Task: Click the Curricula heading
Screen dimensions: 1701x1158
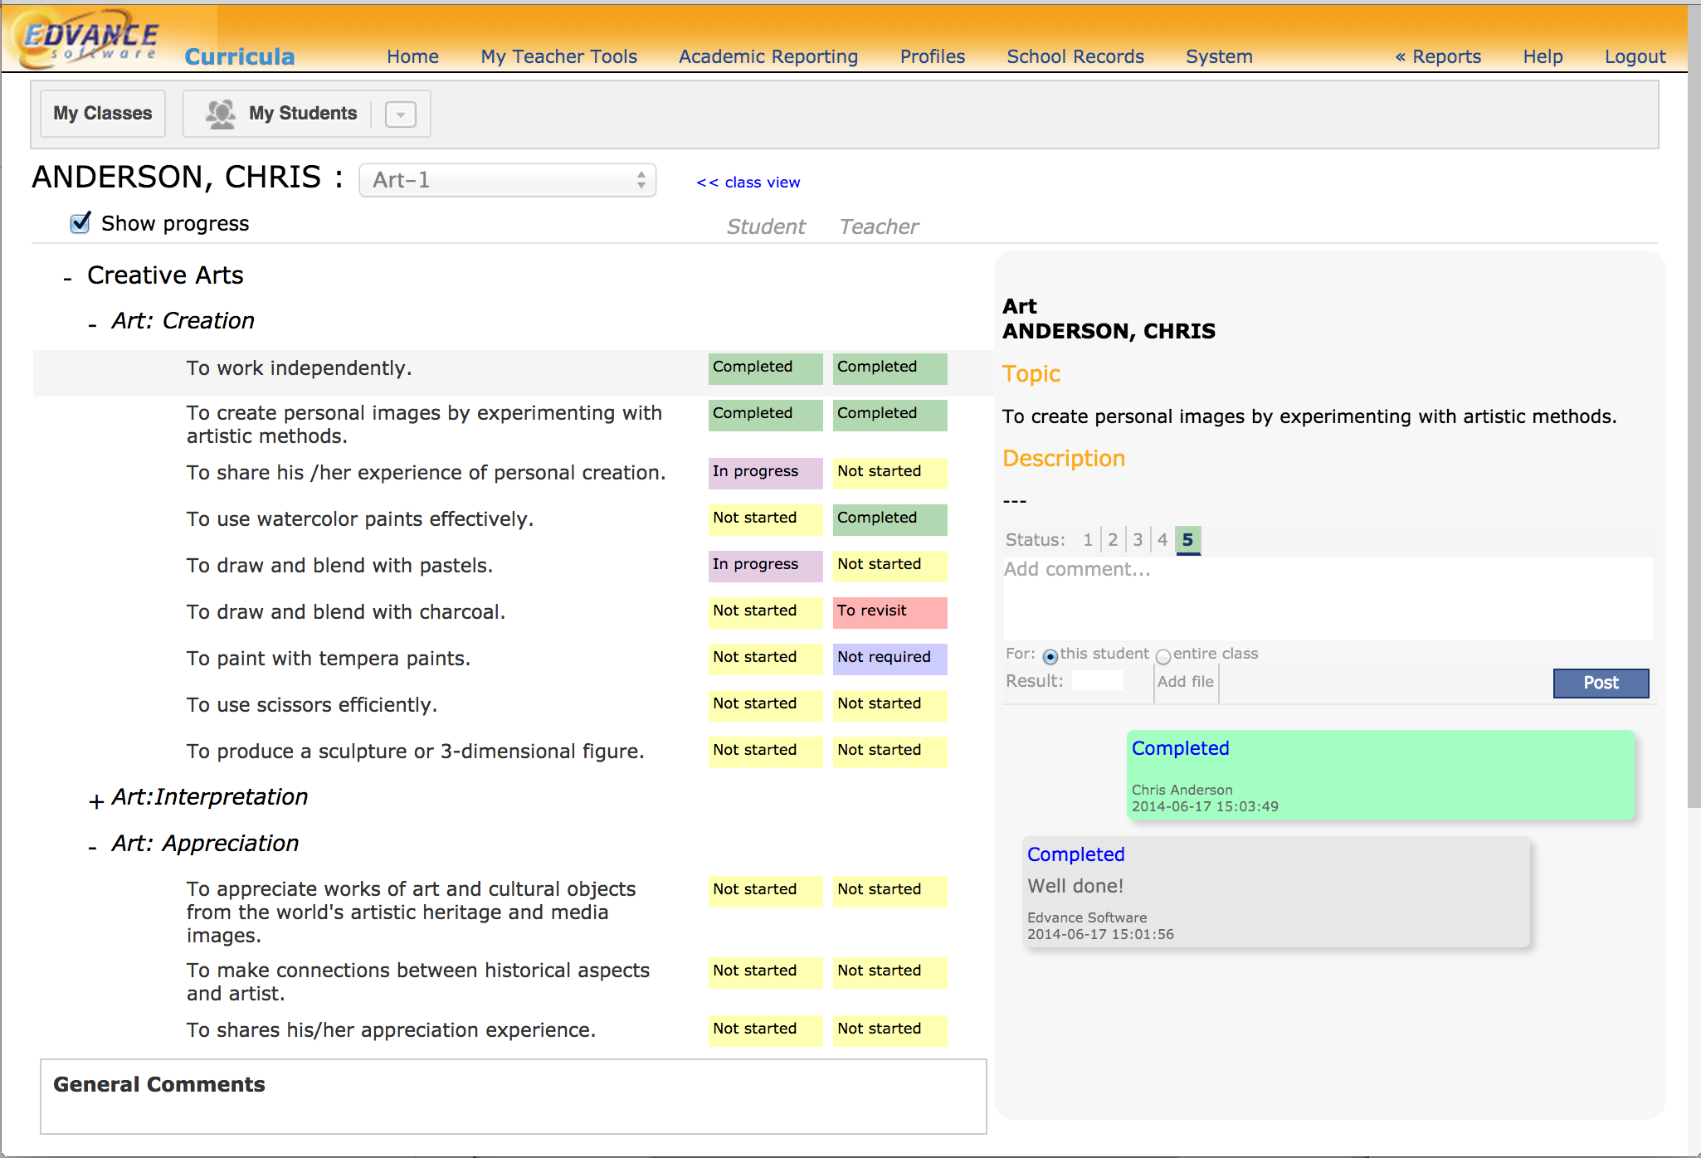Action: pyautogui.click(x=239, y=56)
